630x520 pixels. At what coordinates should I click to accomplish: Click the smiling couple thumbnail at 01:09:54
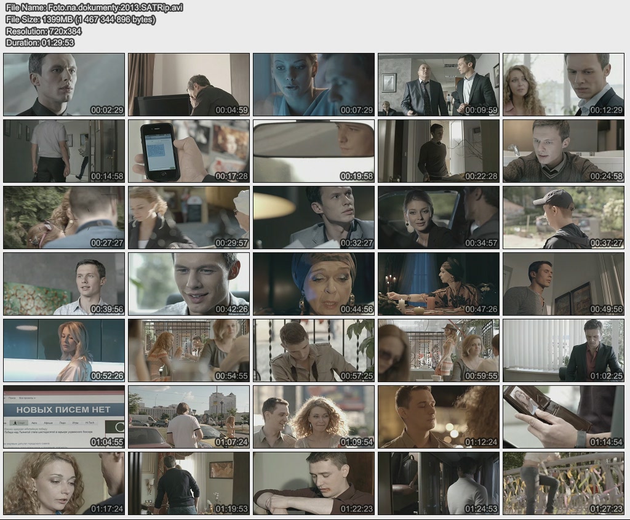point(314,417)
